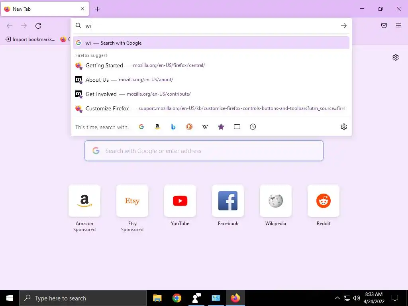Open search settings gear in dropdown
This screenshot has width=408, height=306.
coord(344,127)
